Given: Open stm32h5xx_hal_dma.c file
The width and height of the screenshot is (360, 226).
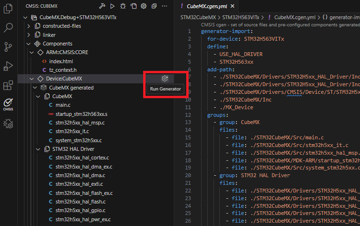Looking at the screenshot, I should (80, 175).
